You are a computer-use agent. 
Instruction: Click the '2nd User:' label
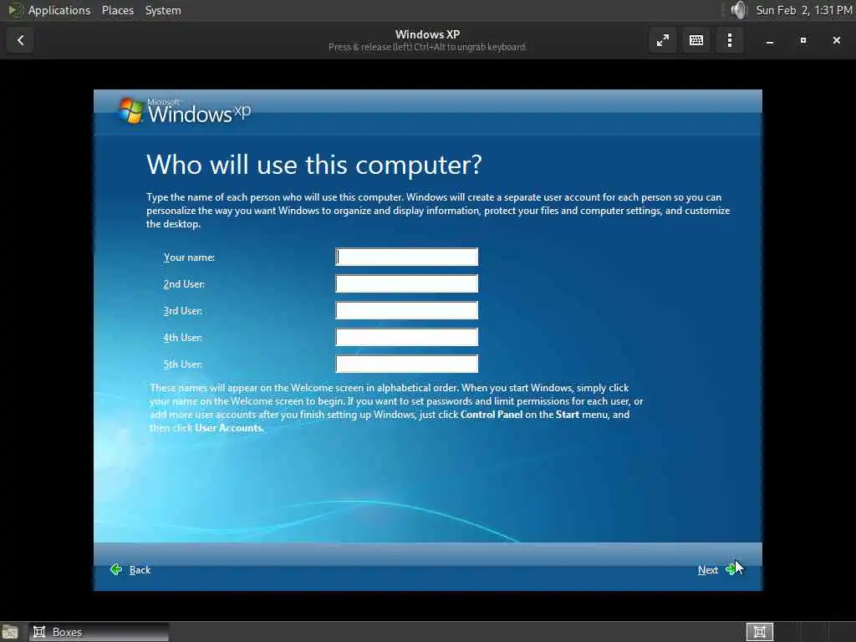click(x=184, y=284)
